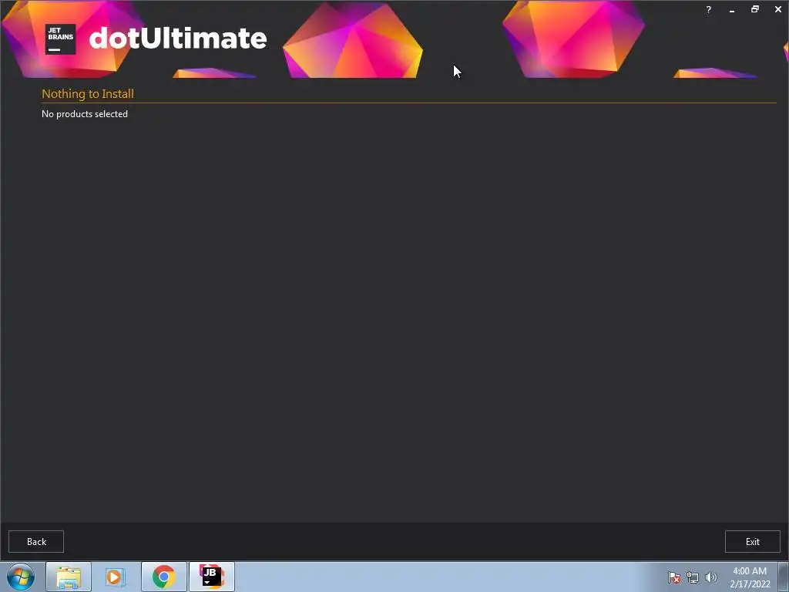This screenshot has width=789, height=592.
Task: Click the Back button
Action: 36,542
